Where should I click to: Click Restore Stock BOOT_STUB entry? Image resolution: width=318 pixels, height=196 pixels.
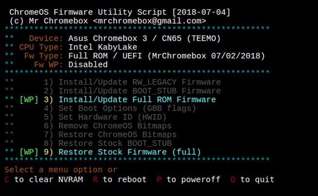tap(108, 143)
